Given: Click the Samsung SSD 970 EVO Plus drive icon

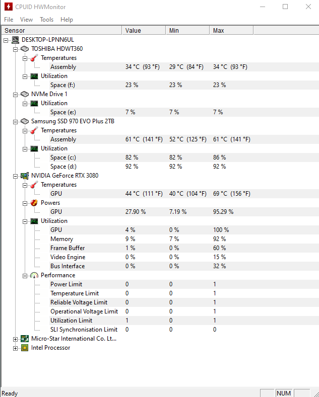Looking at the screenshot, I should click(x=25, y=121).
